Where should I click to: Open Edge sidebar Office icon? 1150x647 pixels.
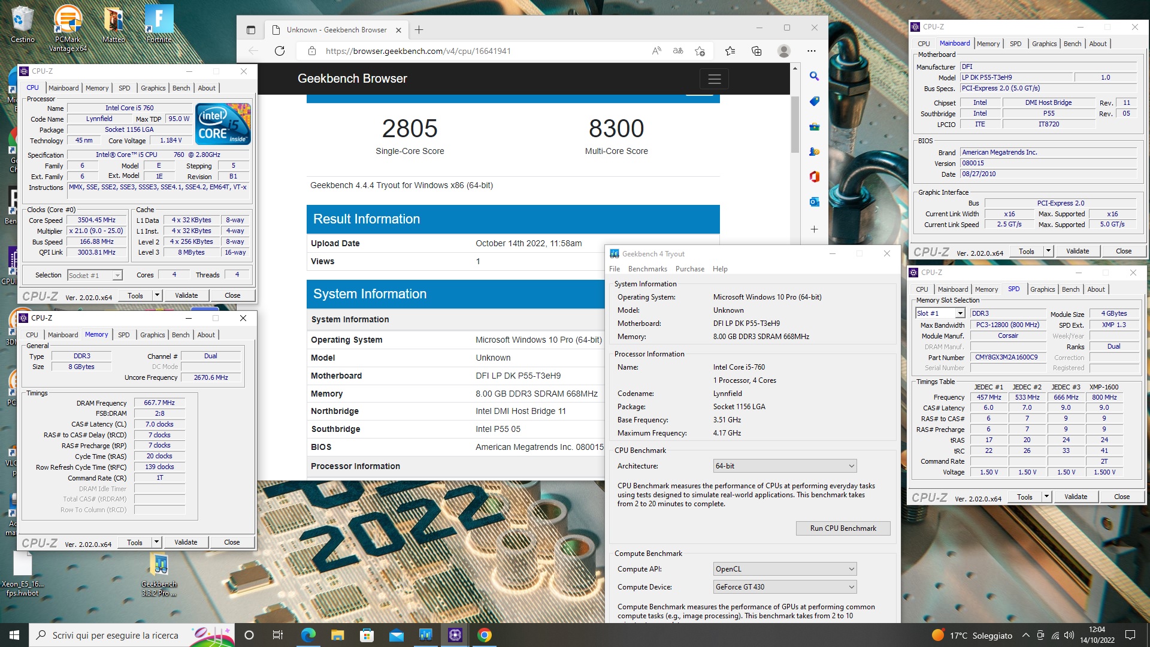pyautogui.click(x=814, y=177)
